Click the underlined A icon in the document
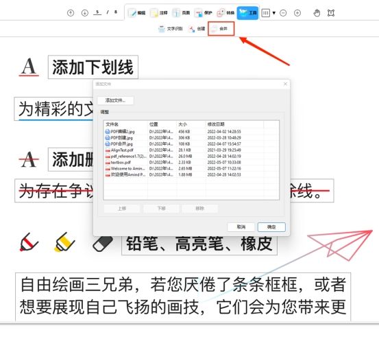This screenshot has height=348, width=379. (29, 67)
